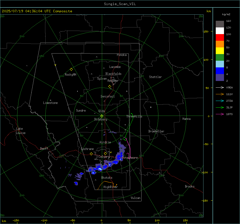Click the yellow 30-50 VIL color swatch
The width and height of the screenshot is (240, 224).
pyautogui.click(x=220, y=51)
